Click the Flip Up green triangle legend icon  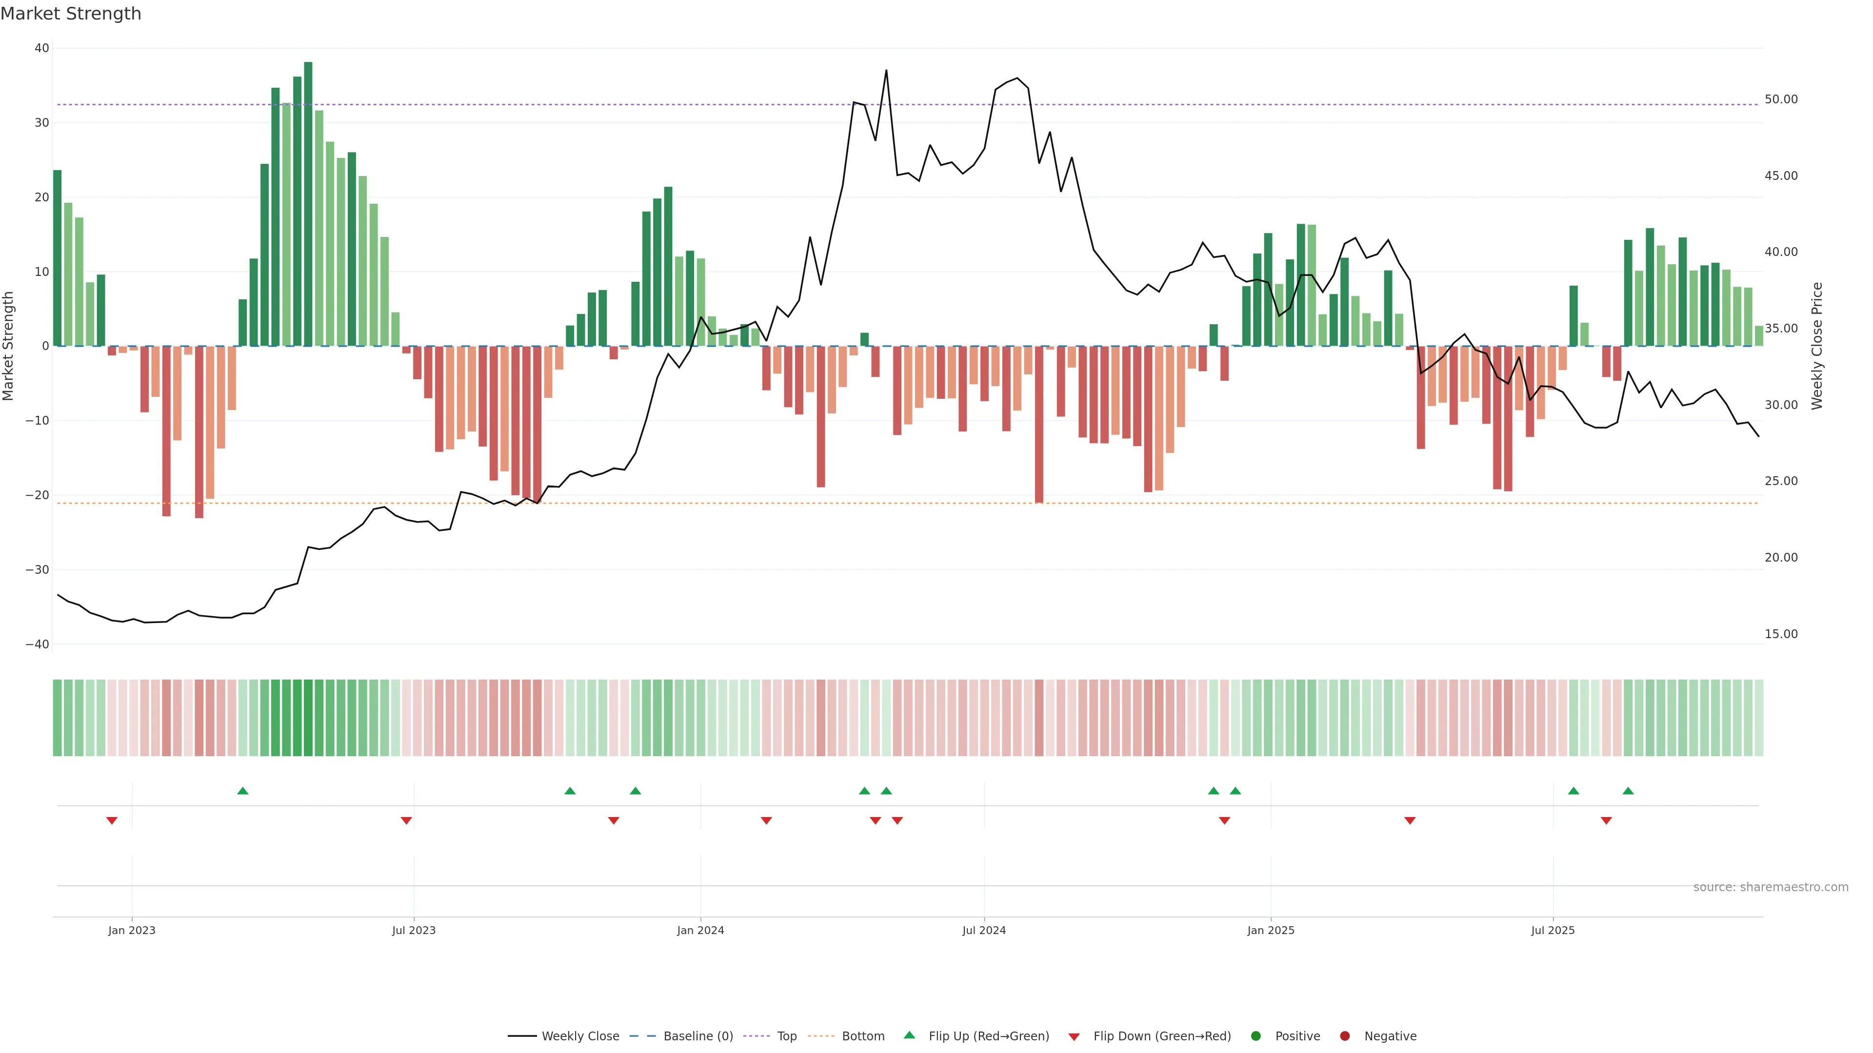[909, 1035]
